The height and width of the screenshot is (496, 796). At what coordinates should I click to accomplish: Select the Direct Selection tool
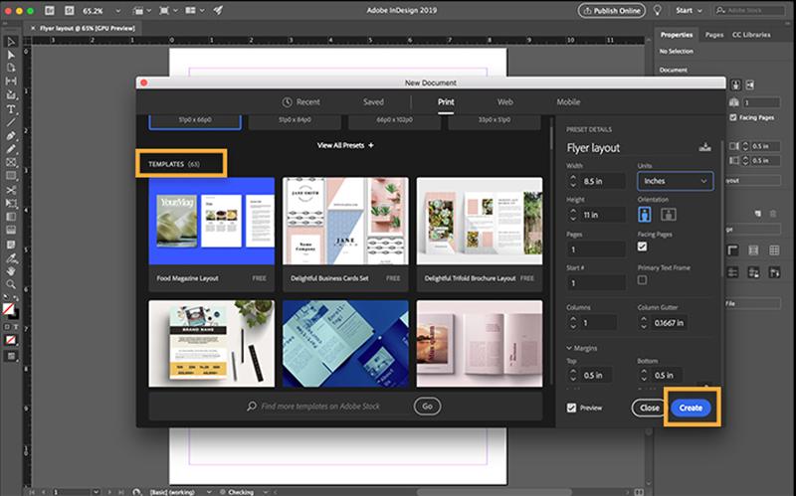click(11, 55)
